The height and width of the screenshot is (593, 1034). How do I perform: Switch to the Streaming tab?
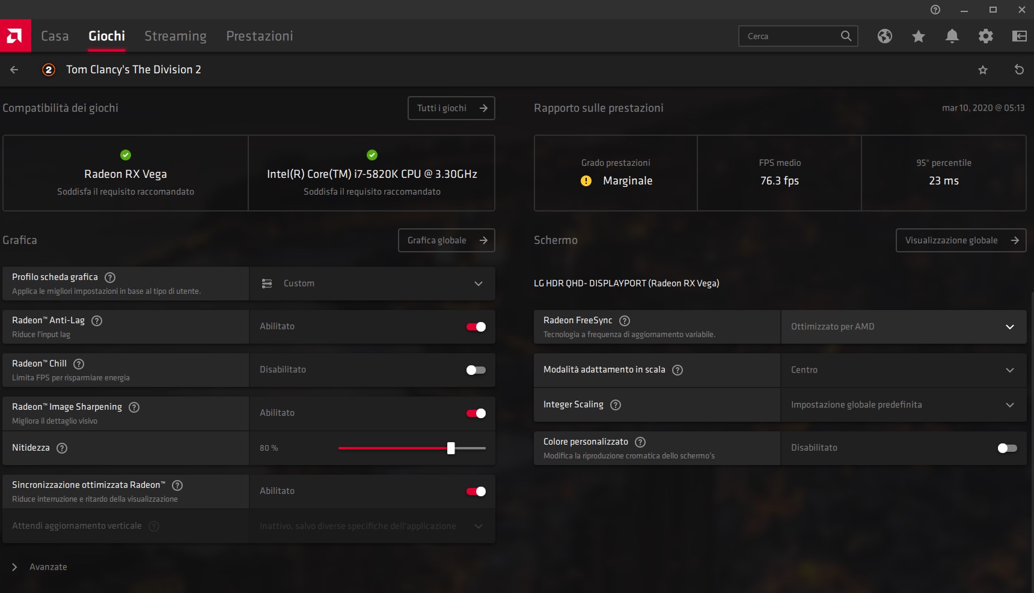coord(176,36)
